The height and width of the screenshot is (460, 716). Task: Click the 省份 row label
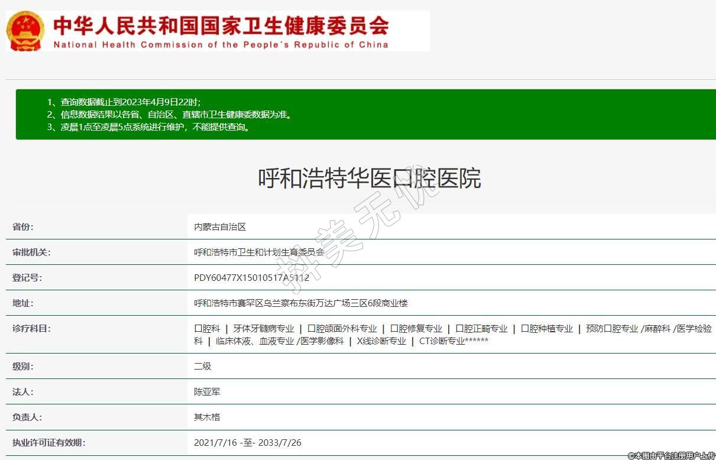[23, 227]
